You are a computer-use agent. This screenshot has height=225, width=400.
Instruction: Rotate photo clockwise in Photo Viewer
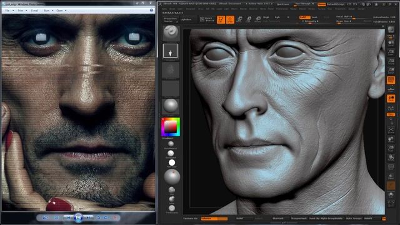tap(106, 217)
